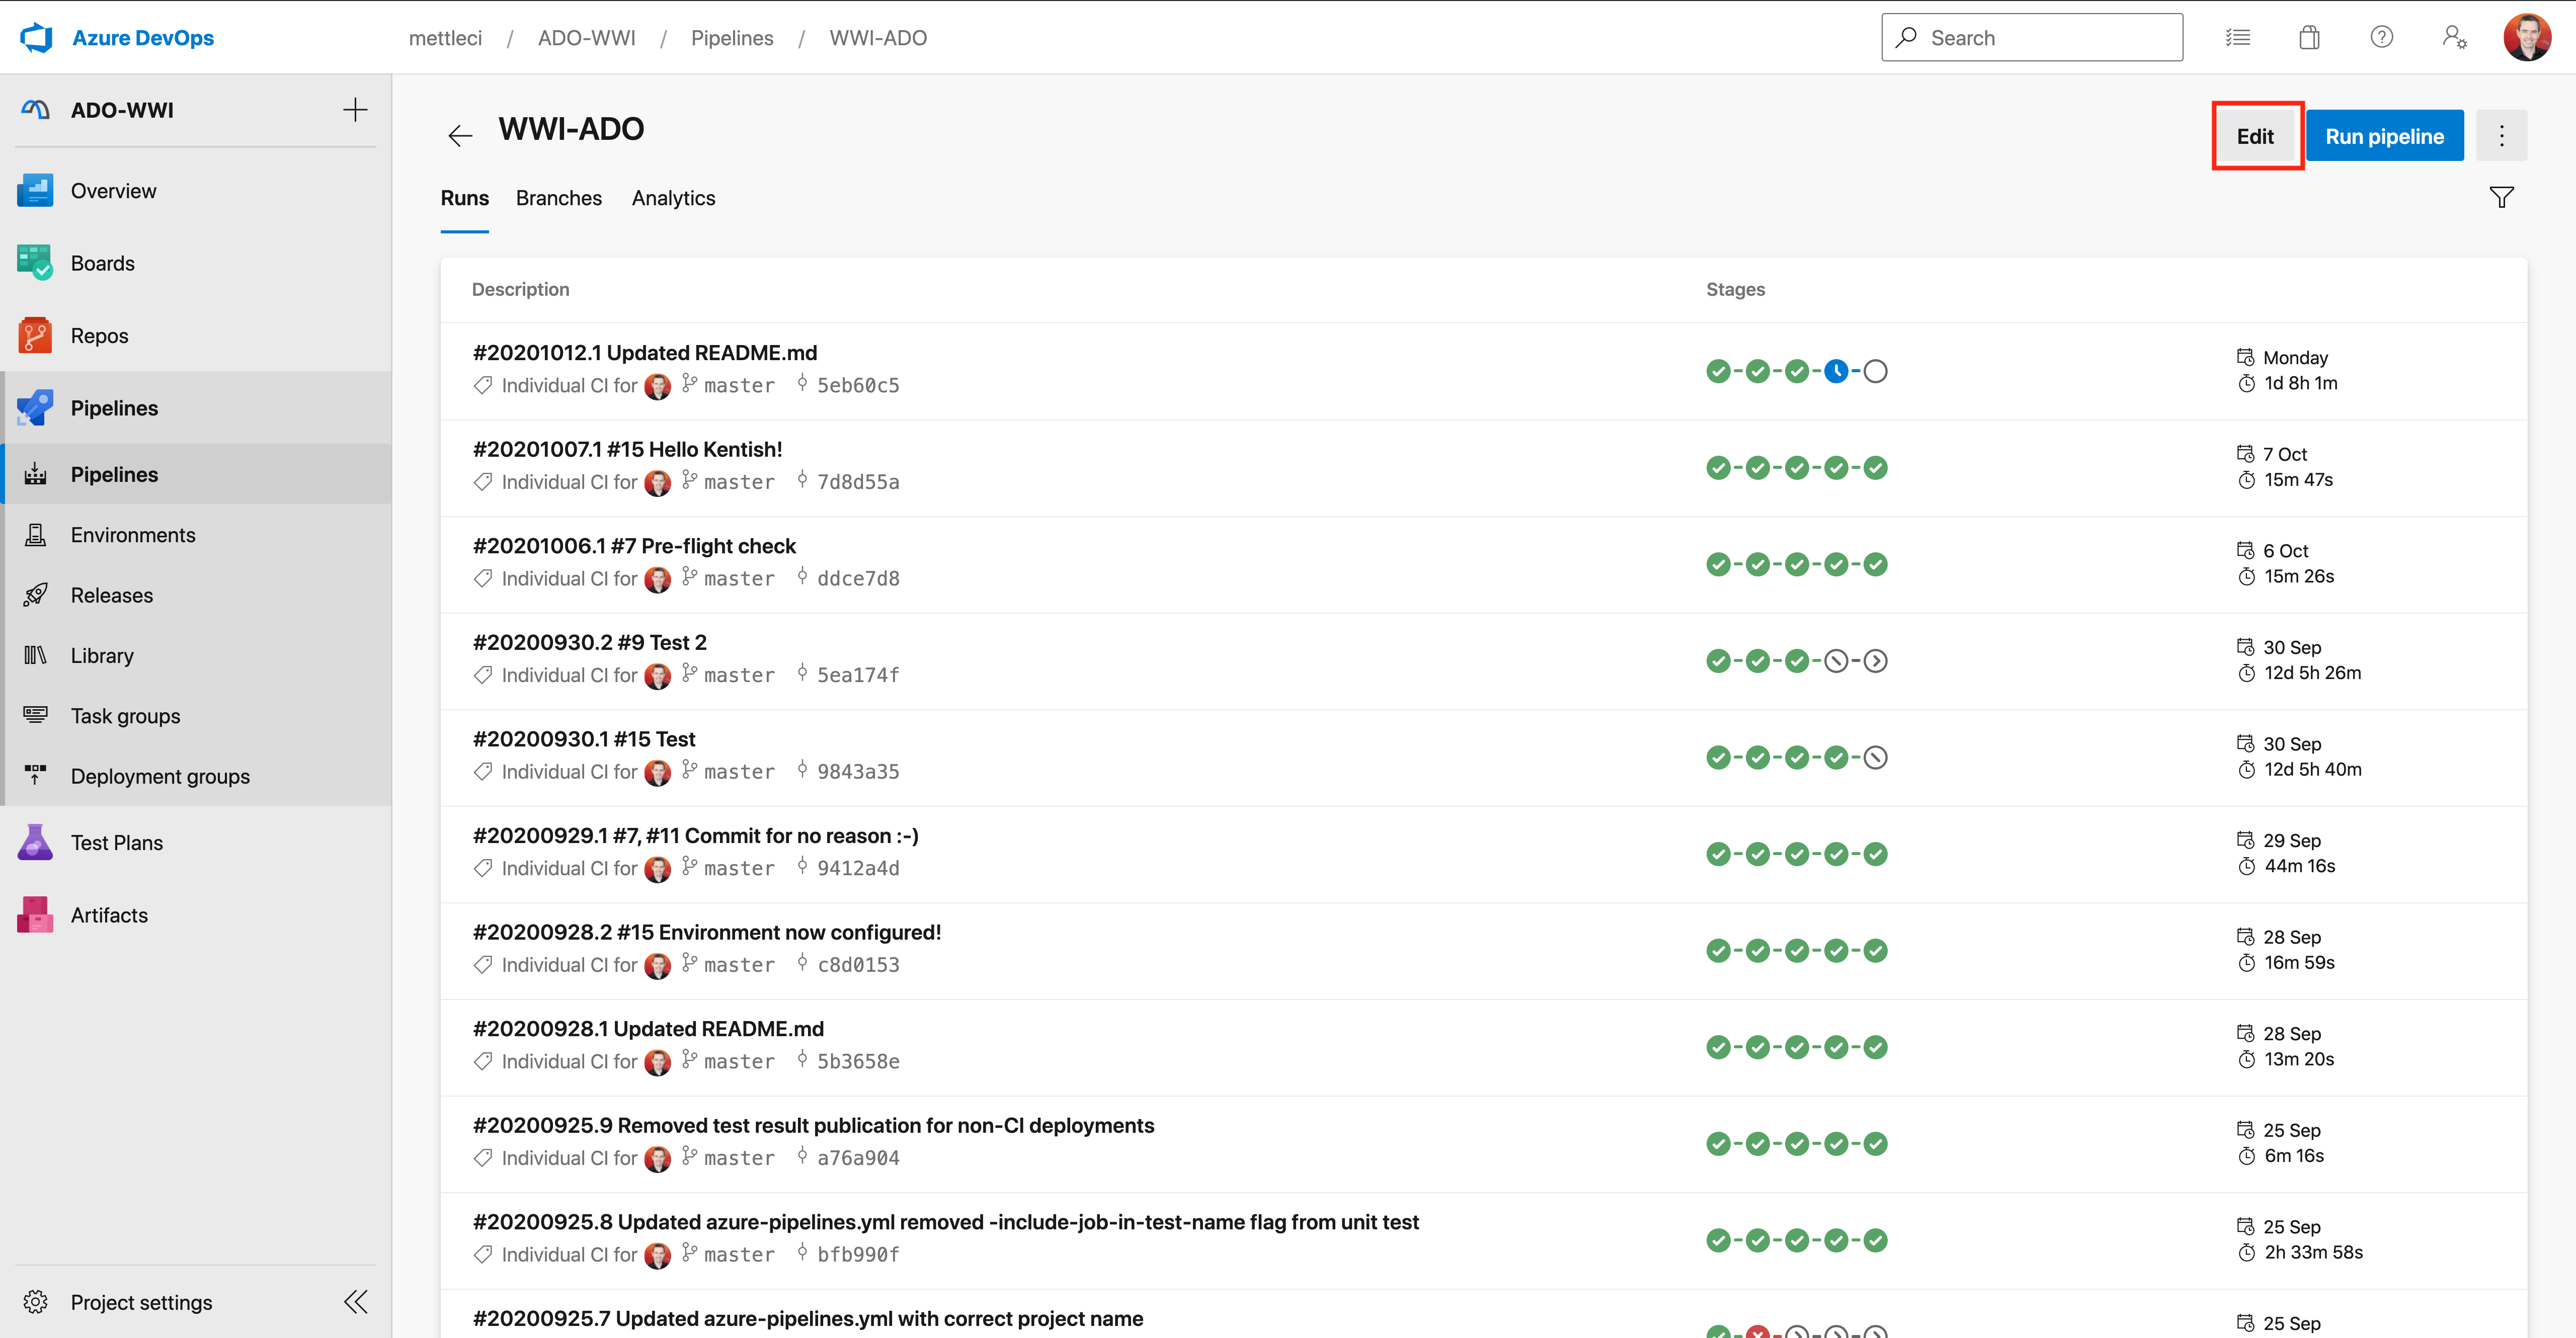Open the filter funnel above the runs list
Viewport: 2576px width, 1338px height.
click(x=2501, y=197)
